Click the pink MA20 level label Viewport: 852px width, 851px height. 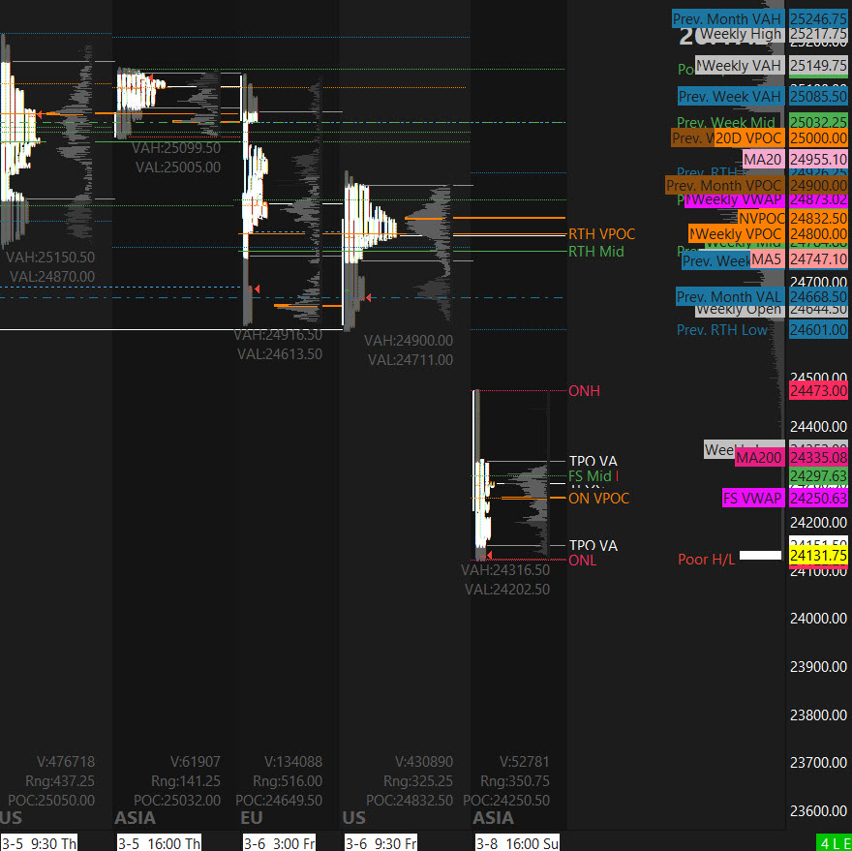tap(762, 159)
